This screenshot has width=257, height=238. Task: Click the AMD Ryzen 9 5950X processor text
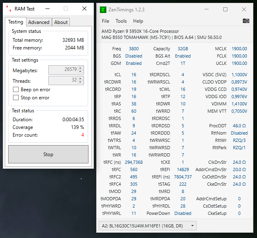140,31
